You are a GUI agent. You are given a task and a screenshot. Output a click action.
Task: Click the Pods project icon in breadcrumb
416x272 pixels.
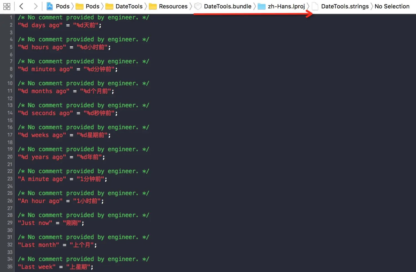click(50, 6)
